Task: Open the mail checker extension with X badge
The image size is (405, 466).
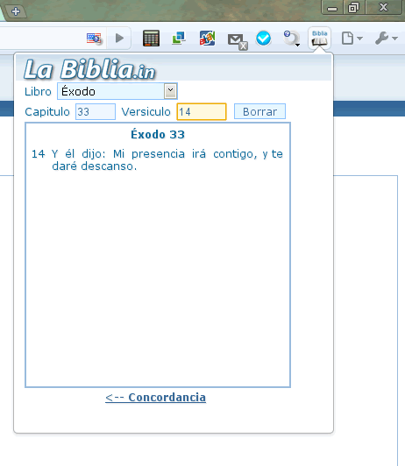Action: pos(238,41)
